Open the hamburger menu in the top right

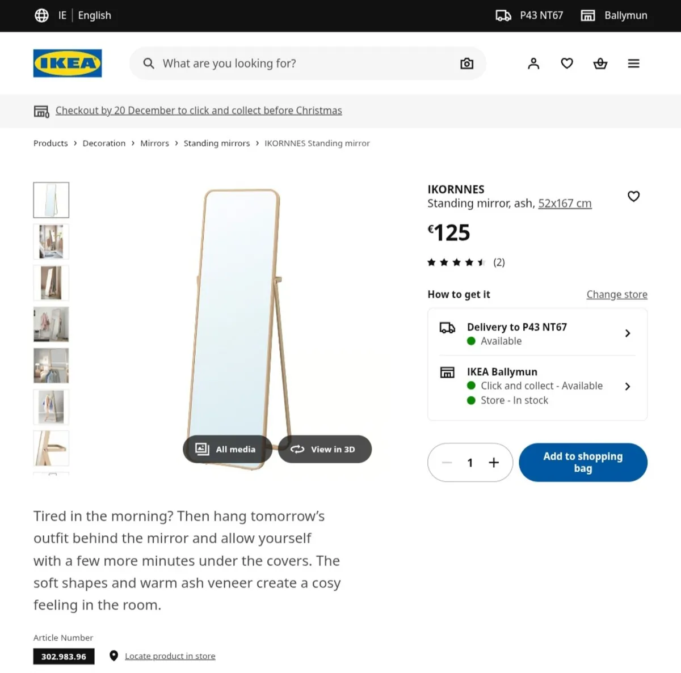click(633, 63)
